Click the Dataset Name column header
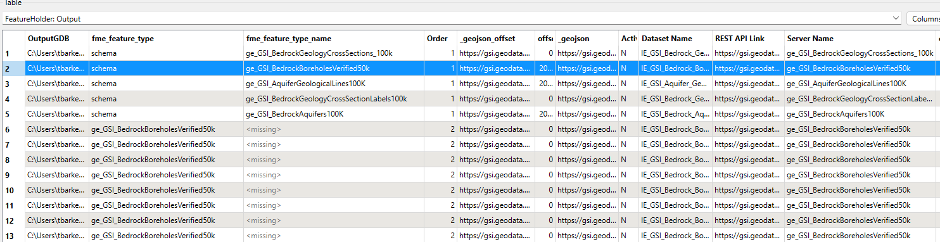 tap(675, 39)
